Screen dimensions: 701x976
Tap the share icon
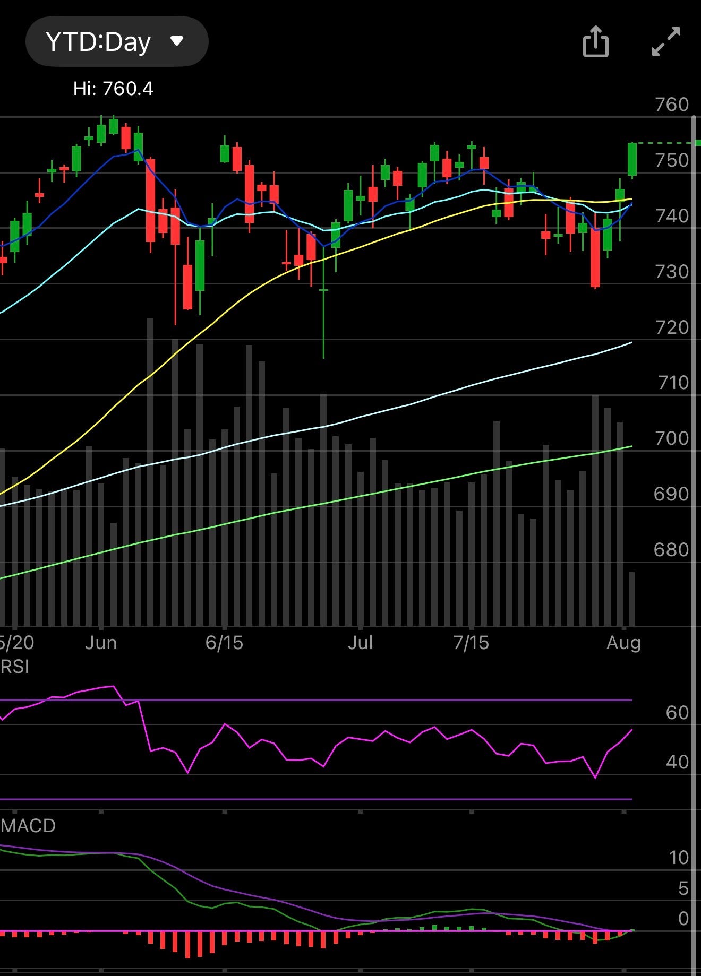595,41
